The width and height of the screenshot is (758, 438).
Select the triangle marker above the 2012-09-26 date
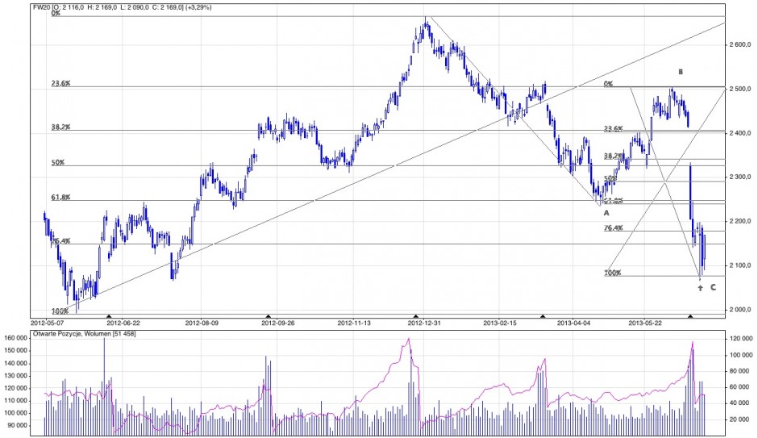coord(268,316)
